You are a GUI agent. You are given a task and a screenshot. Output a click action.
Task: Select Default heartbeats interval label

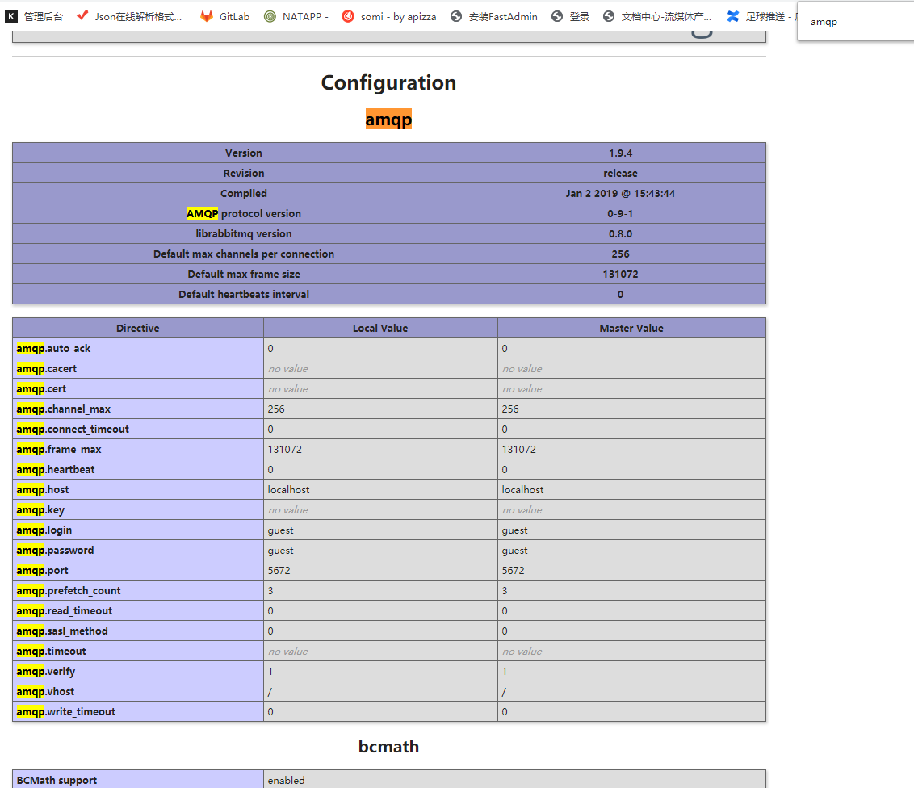tap(244, 295)
